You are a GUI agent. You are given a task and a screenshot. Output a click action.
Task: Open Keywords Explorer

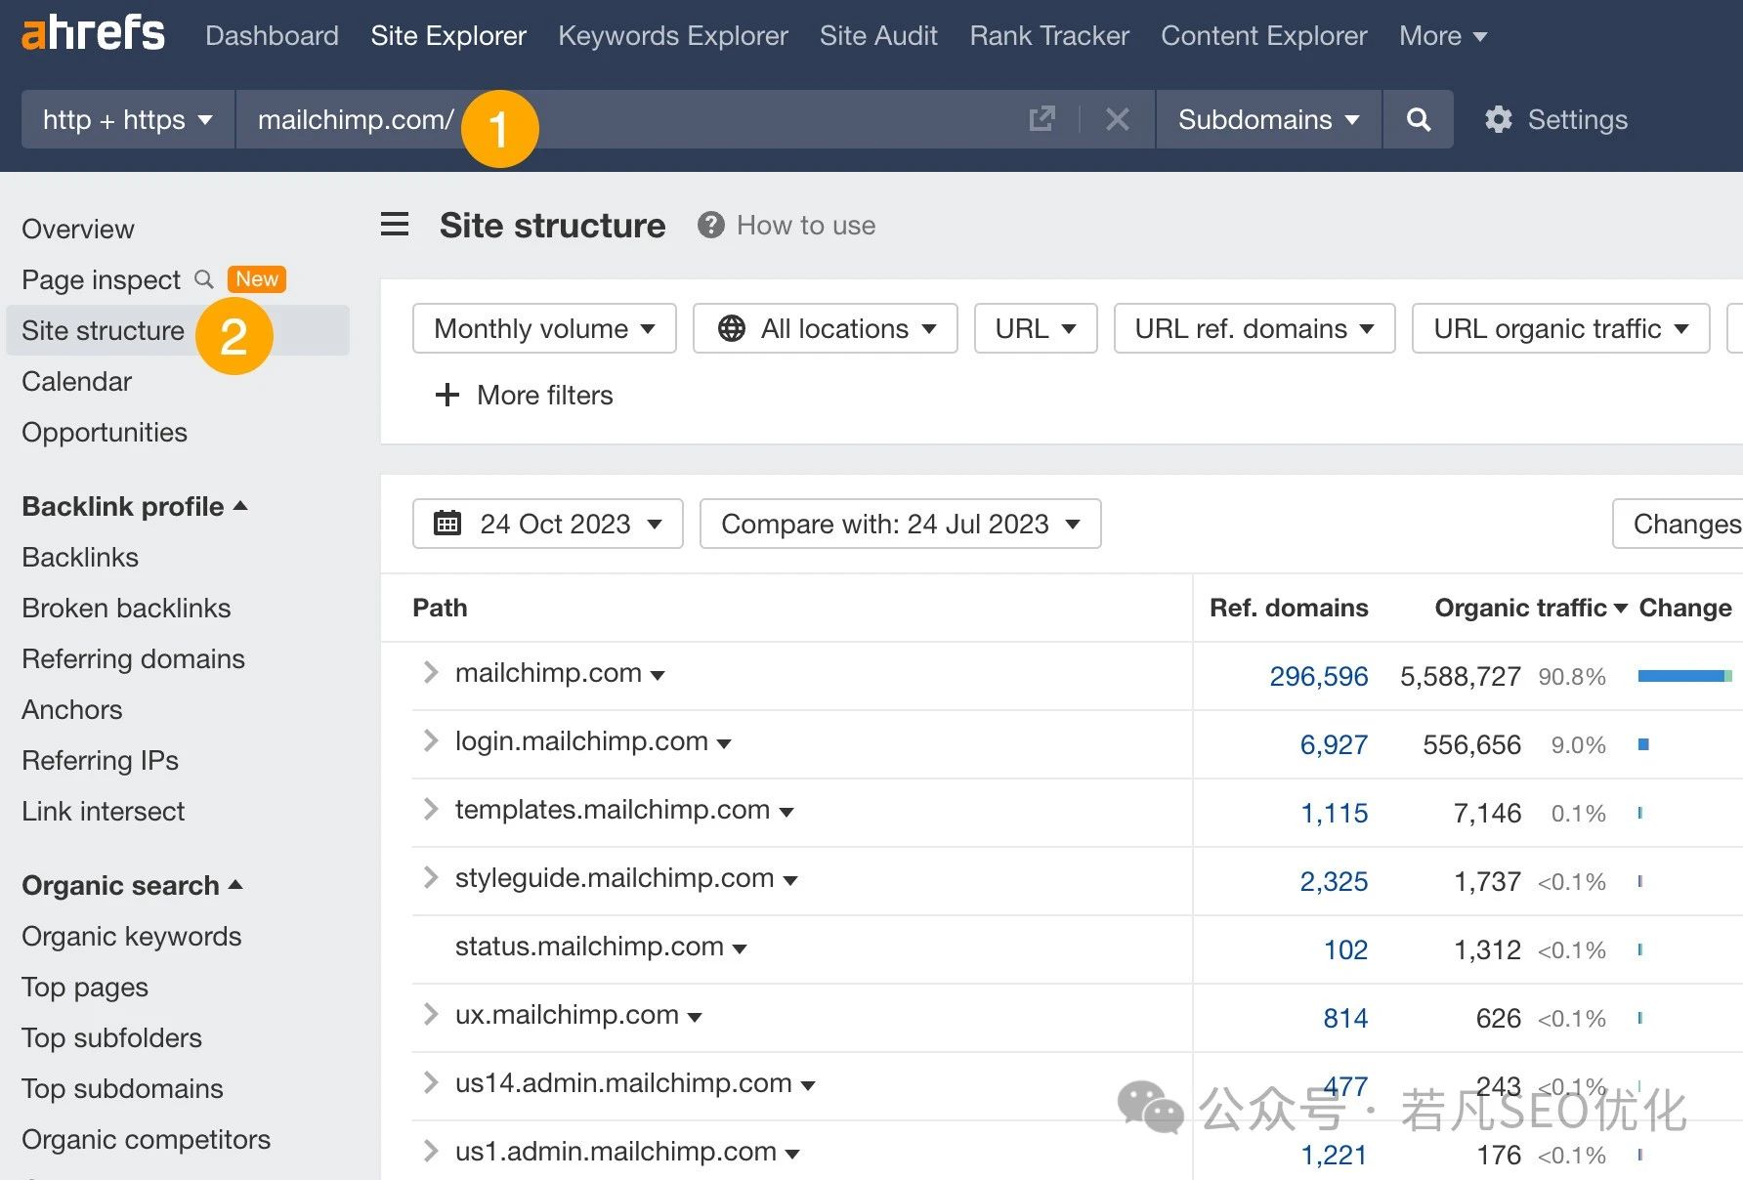pos(673,36)
